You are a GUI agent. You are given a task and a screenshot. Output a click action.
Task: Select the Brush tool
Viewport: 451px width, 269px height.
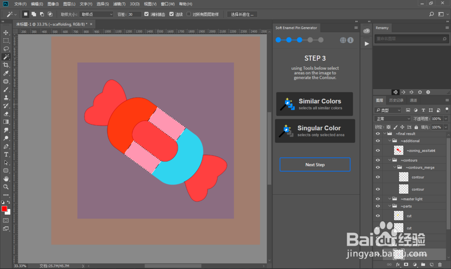click(6, 90)
